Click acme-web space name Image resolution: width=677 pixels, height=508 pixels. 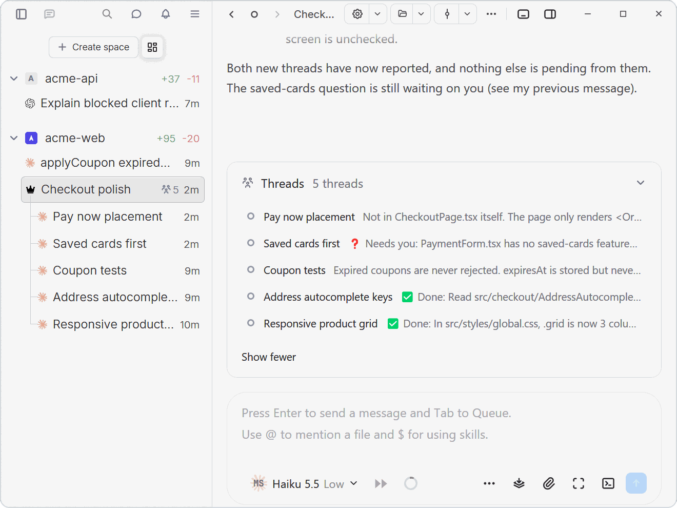click(75, 138)
